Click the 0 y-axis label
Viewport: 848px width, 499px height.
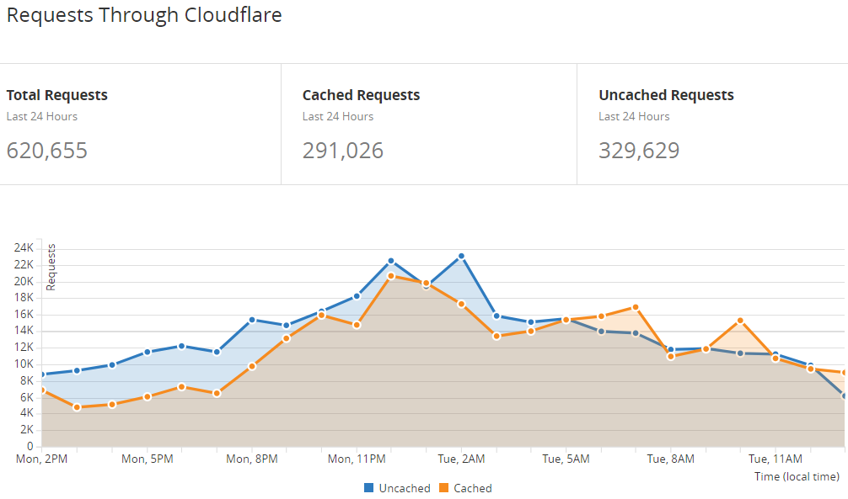click(x=30, y=447)
